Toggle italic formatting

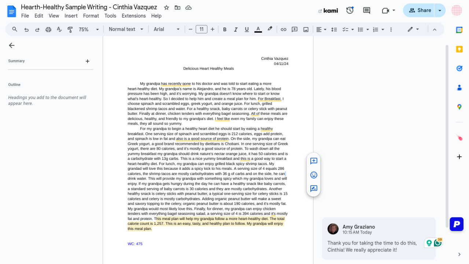pos(236,29)
